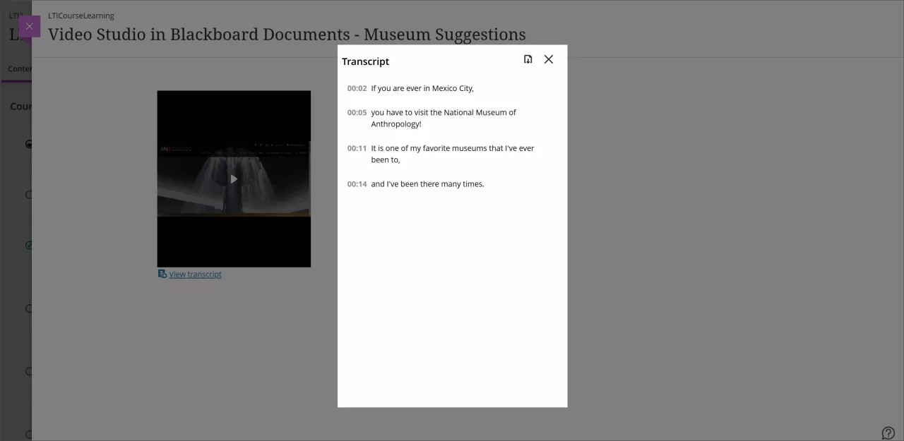Click timestamp 00:02 in the transcript

click(x=357, y=87)
